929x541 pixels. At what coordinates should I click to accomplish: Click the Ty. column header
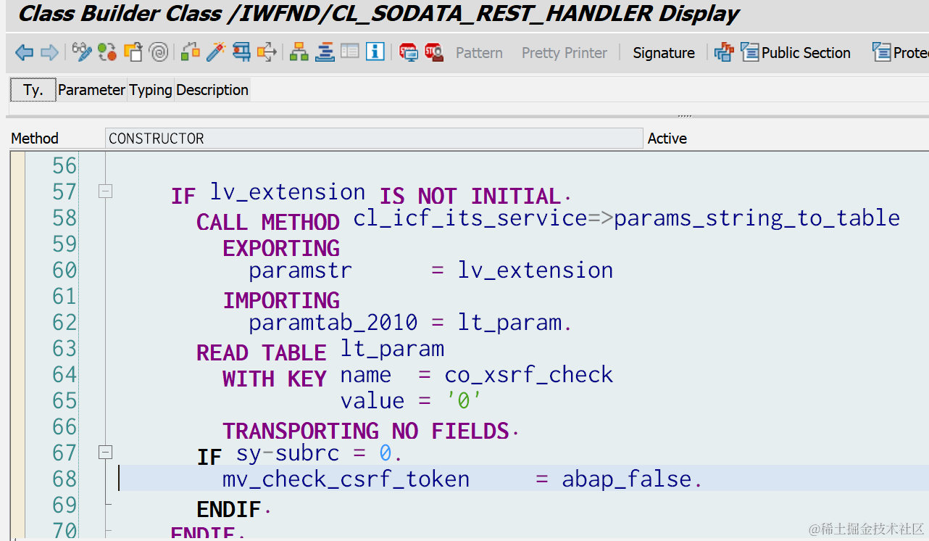point(33,90)
